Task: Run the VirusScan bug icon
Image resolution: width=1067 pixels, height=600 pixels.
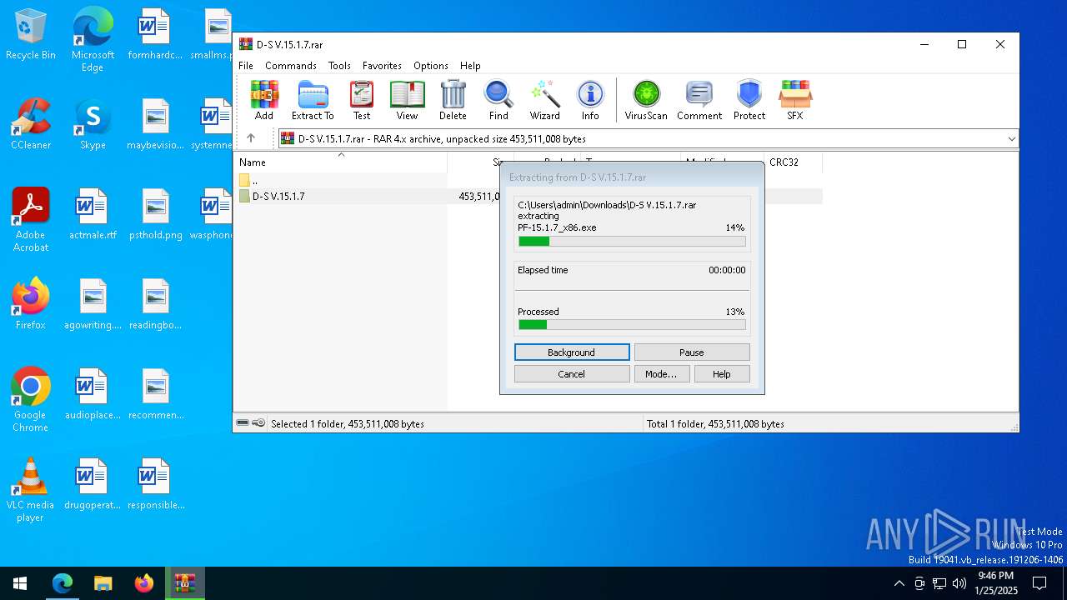Action: (x=646, y=101)
